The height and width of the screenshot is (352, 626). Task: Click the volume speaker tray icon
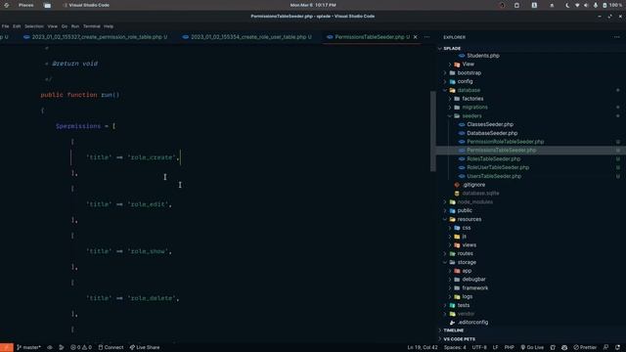coord(586,5)
